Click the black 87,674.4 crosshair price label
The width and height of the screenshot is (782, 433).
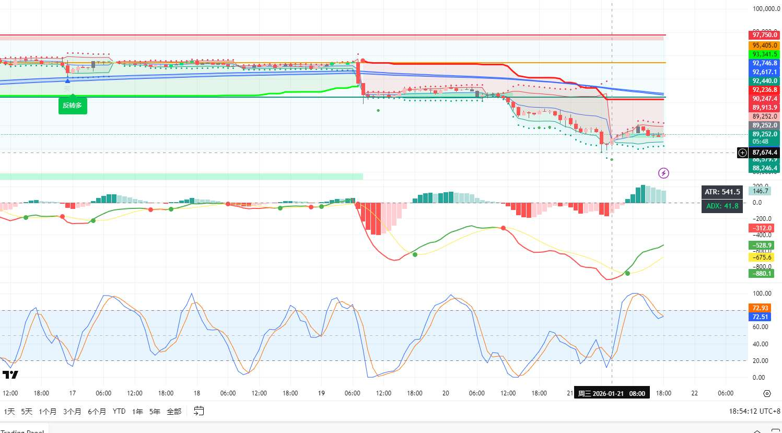tap(764, 153)
